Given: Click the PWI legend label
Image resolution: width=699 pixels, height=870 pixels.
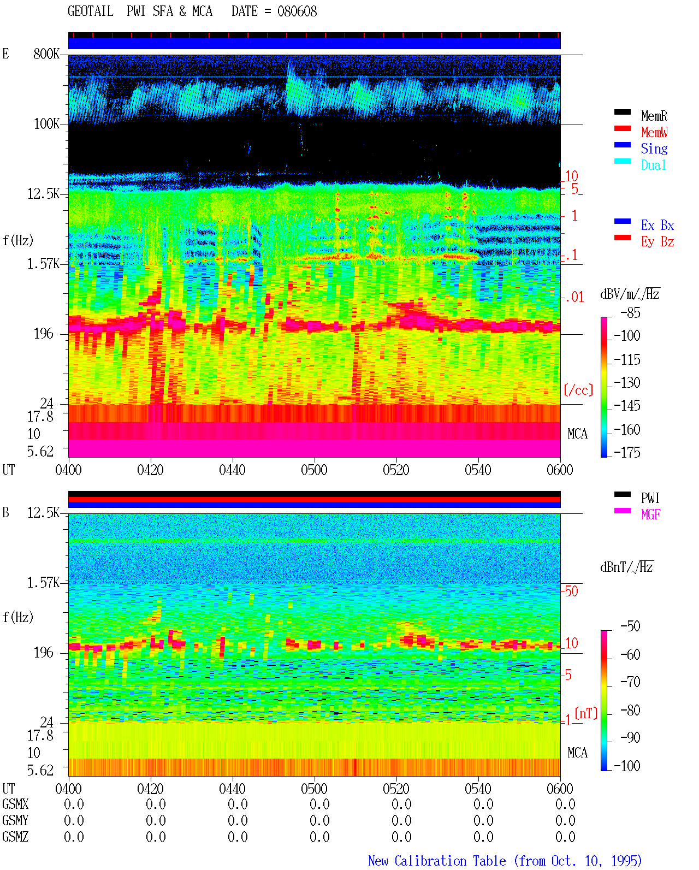Looking at the screenshot, I should click(x=650, y=498).
